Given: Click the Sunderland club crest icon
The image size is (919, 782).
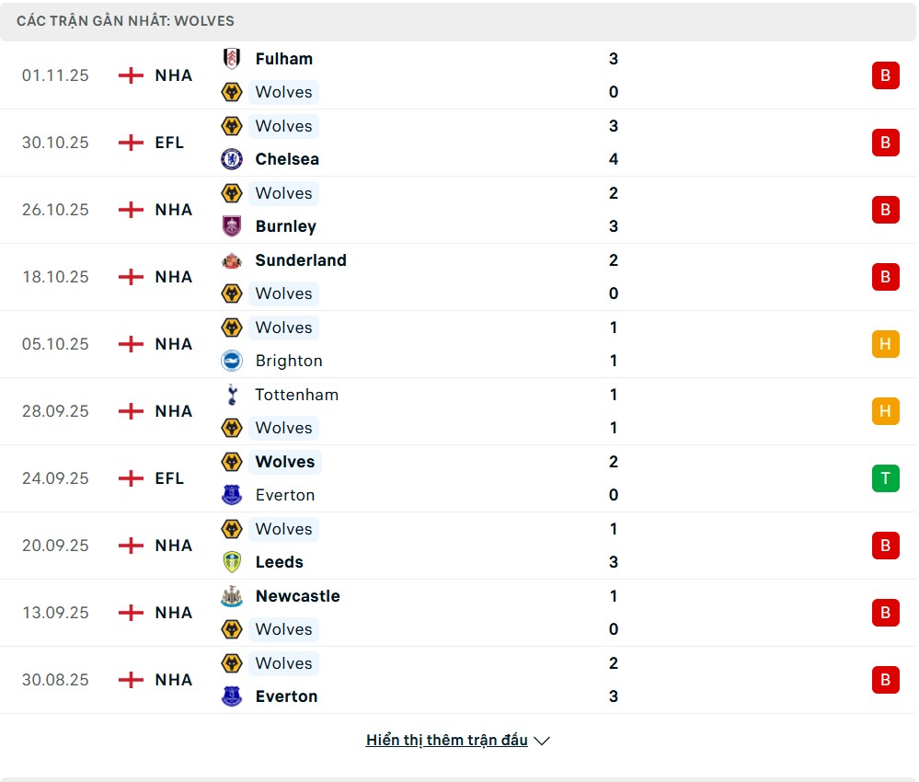Looking at the screenshot, I should [232, 260].
